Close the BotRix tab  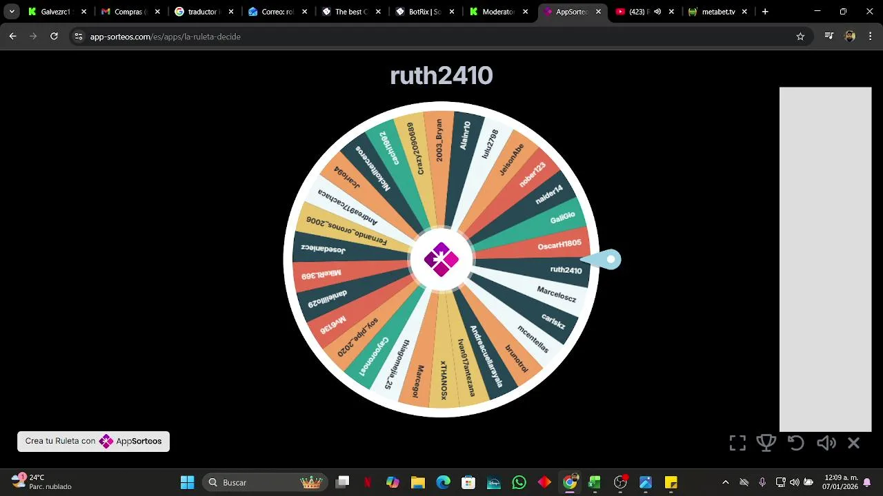(x=451, y=12)
